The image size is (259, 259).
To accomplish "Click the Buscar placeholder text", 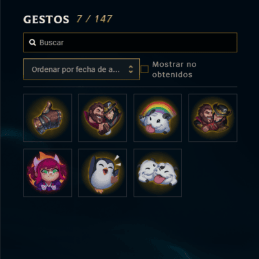I will 52,43.
